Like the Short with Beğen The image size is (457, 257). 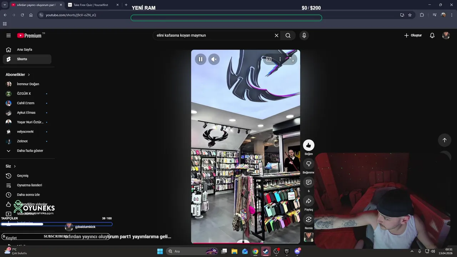[309, 145]
